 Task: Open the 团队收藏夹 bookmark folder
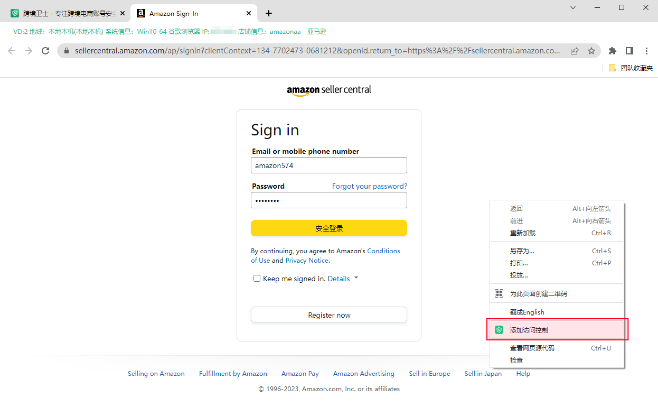631,68
